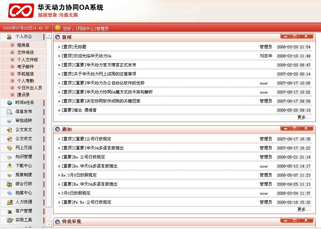Screen dimensions: 321x229
Task: Open notice [置顶][重要]公司行政规定
Action: point(86,139)
